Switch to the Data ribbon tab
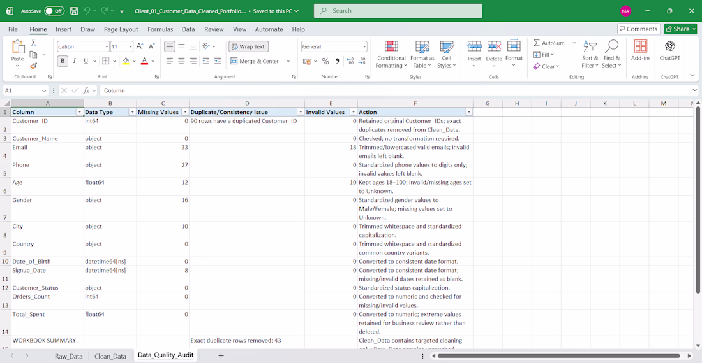This screenshot has width=702, height=363. coord(188,29)
